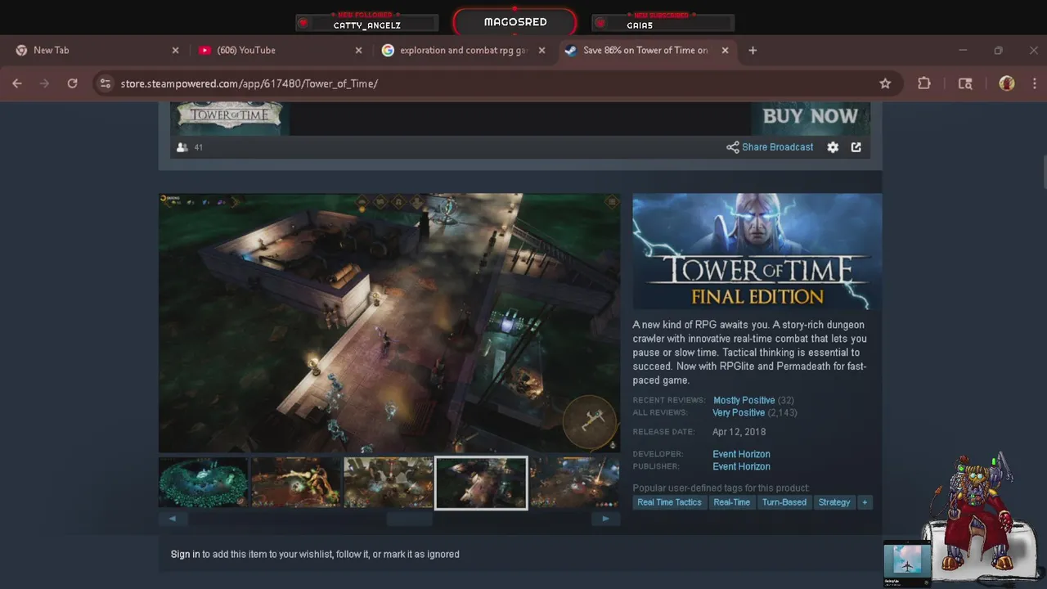Image resolution: width=1047 pixels, height=589 pixels.
Task: Open the Chrome extensions puzzle icon
Action: tap(924, 83)
